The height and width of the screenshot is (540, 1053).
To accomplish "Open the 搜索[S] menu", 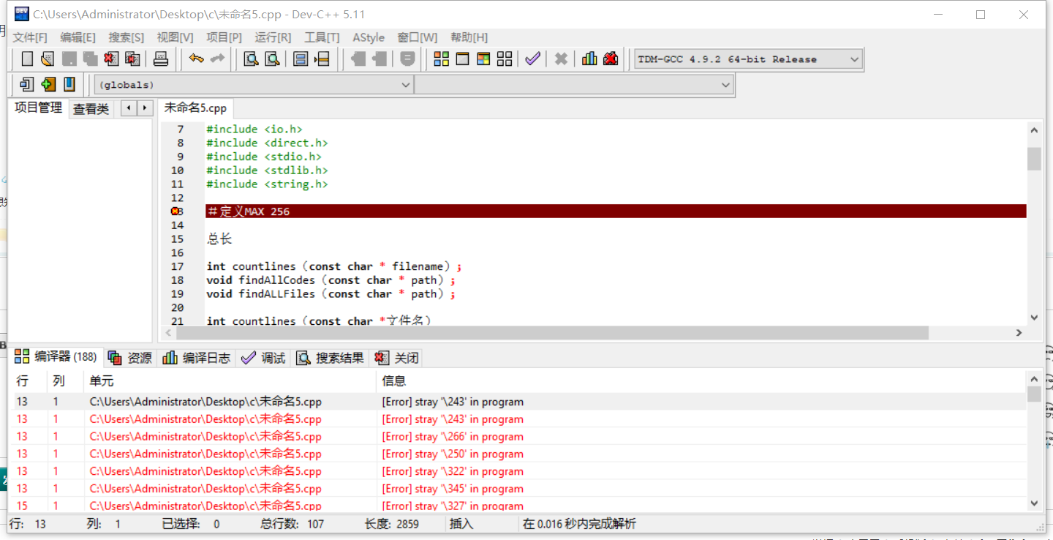I will pyautogui.click(x=127, y=37).
